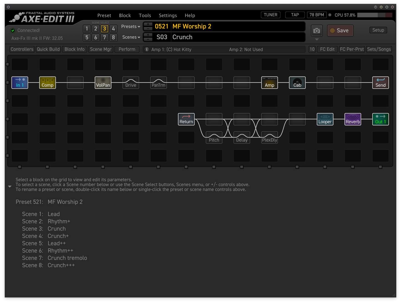Decrement the preset number with minus
401x303 pixels.
click(x=148, y=29)
